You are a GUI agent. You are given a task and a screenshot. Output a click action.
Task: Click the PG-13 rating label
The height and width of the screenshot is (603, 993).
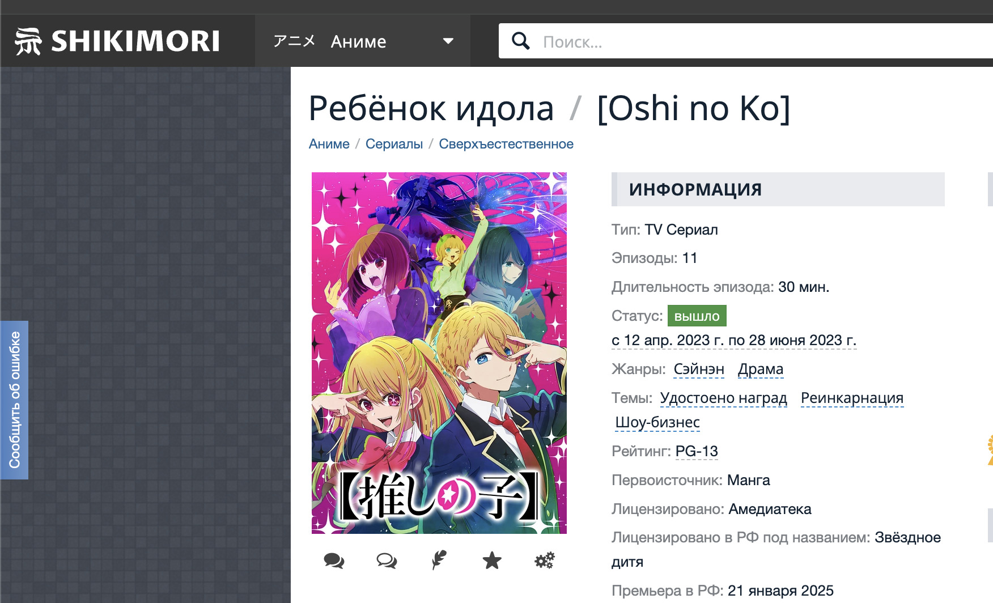click(x=697, y=451)
